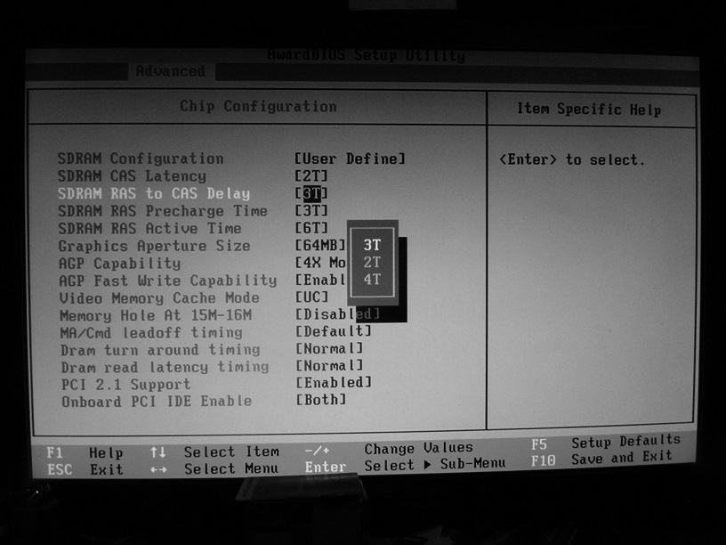Click the Chip Configuration heading
726x545 pixels.
(258, 106)
